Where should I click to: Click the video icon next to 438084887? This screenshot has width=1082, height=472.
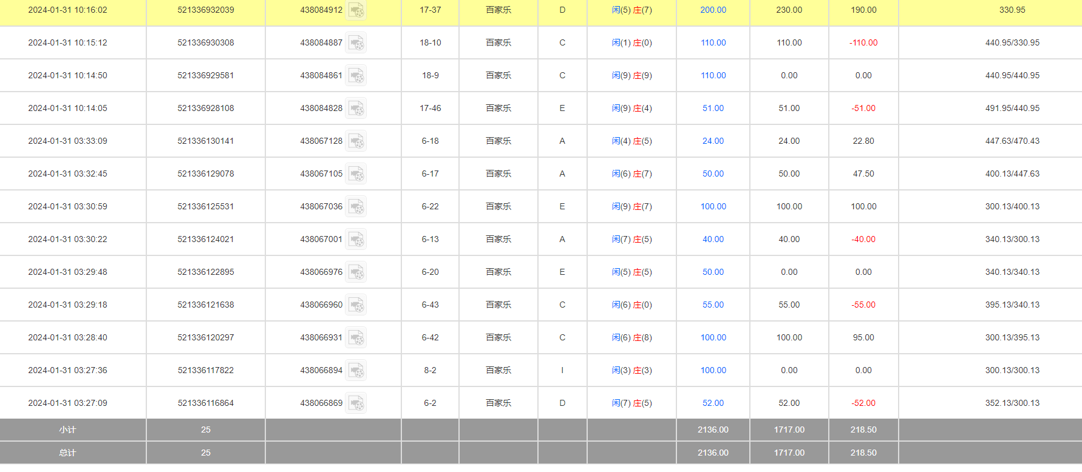[x=356, y=43]
